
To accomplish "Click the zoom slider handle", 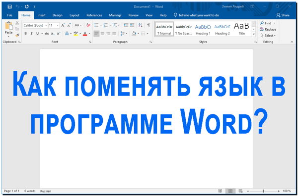I will [x=263, y=191].
